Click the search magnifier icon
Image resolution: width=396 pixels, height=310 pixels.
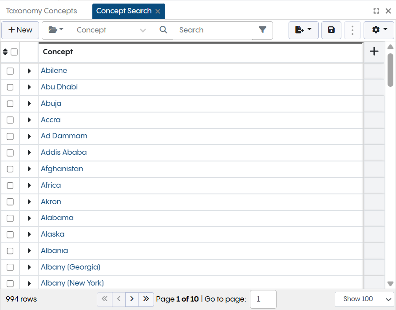click(163, 30)
